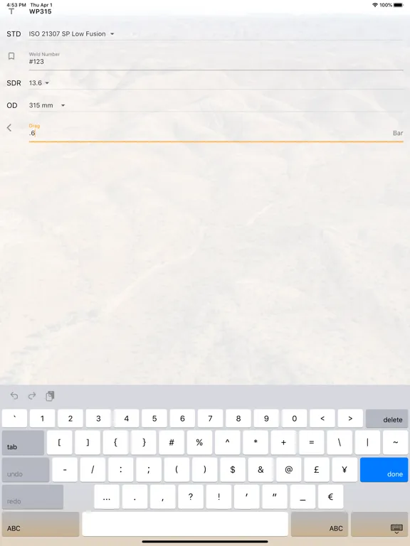Tap the right curly brace key
The width and height of the screenshot is (410, 546).
click(x=144, y=443)
